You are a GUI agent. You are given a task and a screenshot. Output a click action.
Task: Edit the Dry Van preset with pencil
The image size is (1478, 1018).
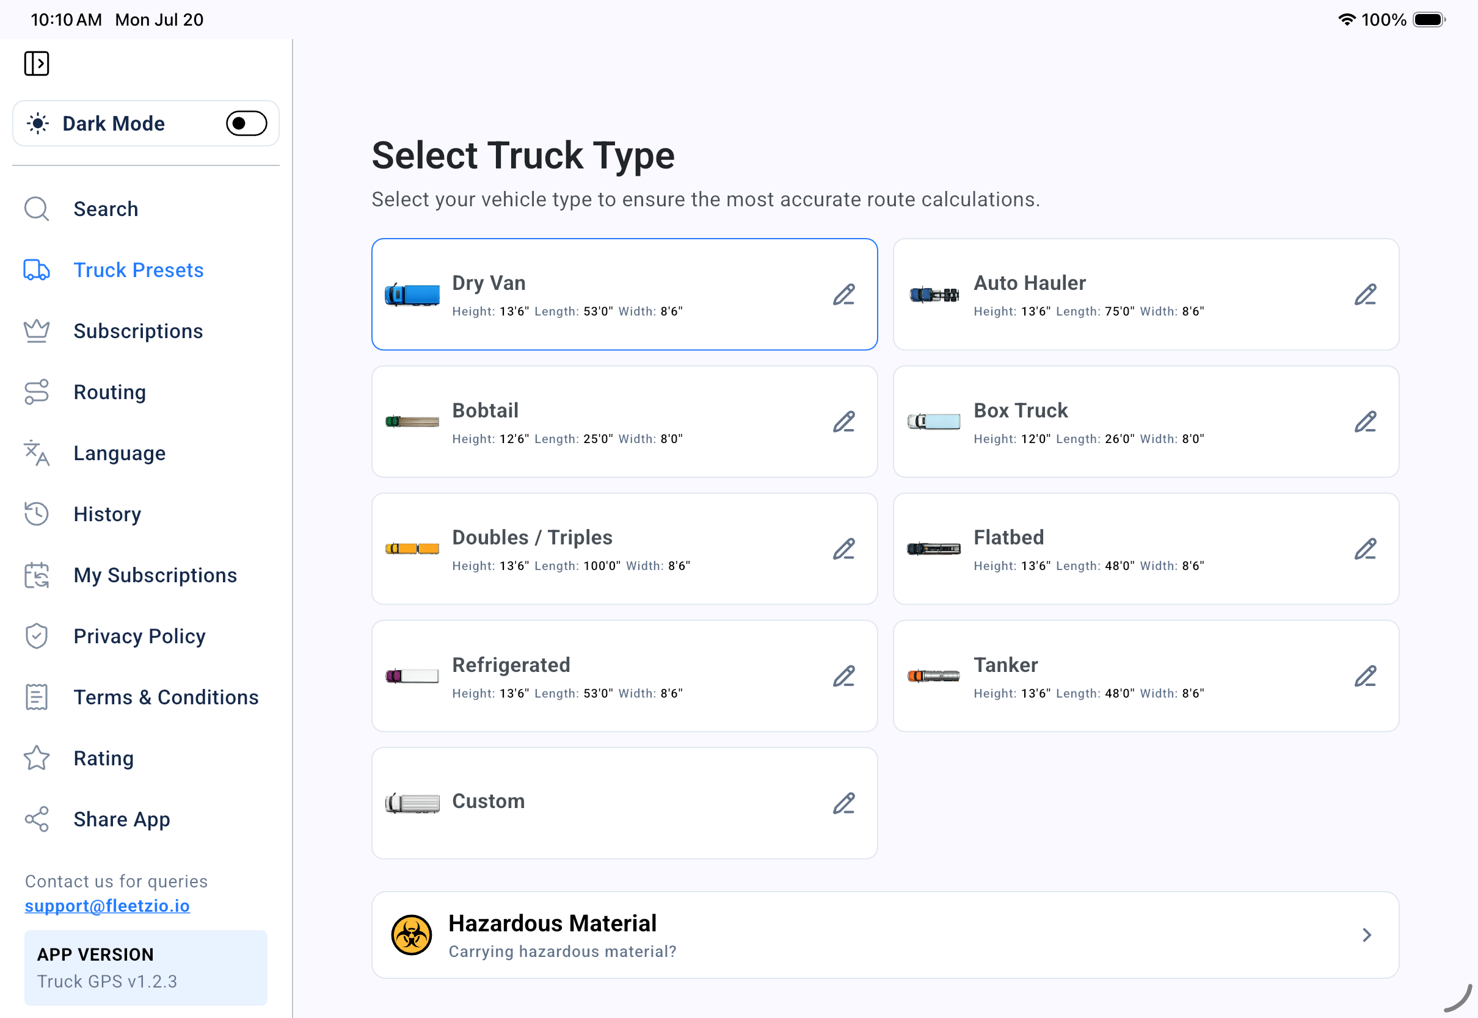(x=843, y=294)
